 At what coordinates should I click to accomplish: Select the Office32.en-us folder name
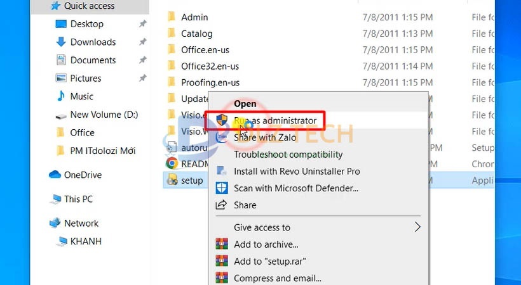(x=210, y=66)
